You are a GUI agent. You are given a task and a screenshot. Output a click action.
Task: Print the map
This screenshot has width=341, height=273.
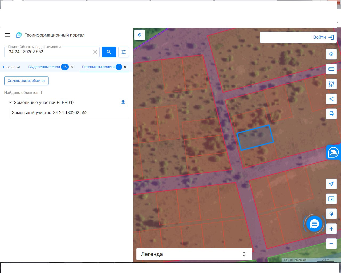331,114
